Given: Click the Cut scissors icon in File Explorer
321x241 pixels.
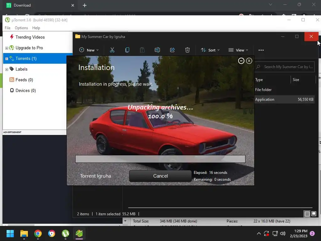Looking at the screenshot, I should tap(112, 50).
